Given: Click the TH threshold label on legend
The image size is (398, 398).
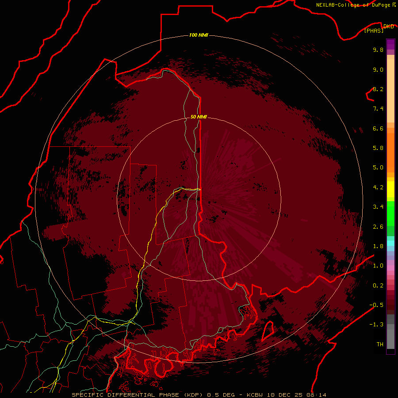Looking at the screenshot, I should click(x=380, y=344).
